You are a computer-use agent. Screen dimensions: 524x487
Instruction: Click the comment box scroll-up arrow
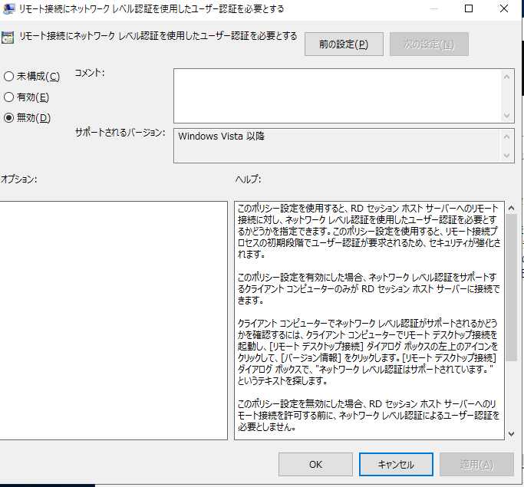coord(506,77)
